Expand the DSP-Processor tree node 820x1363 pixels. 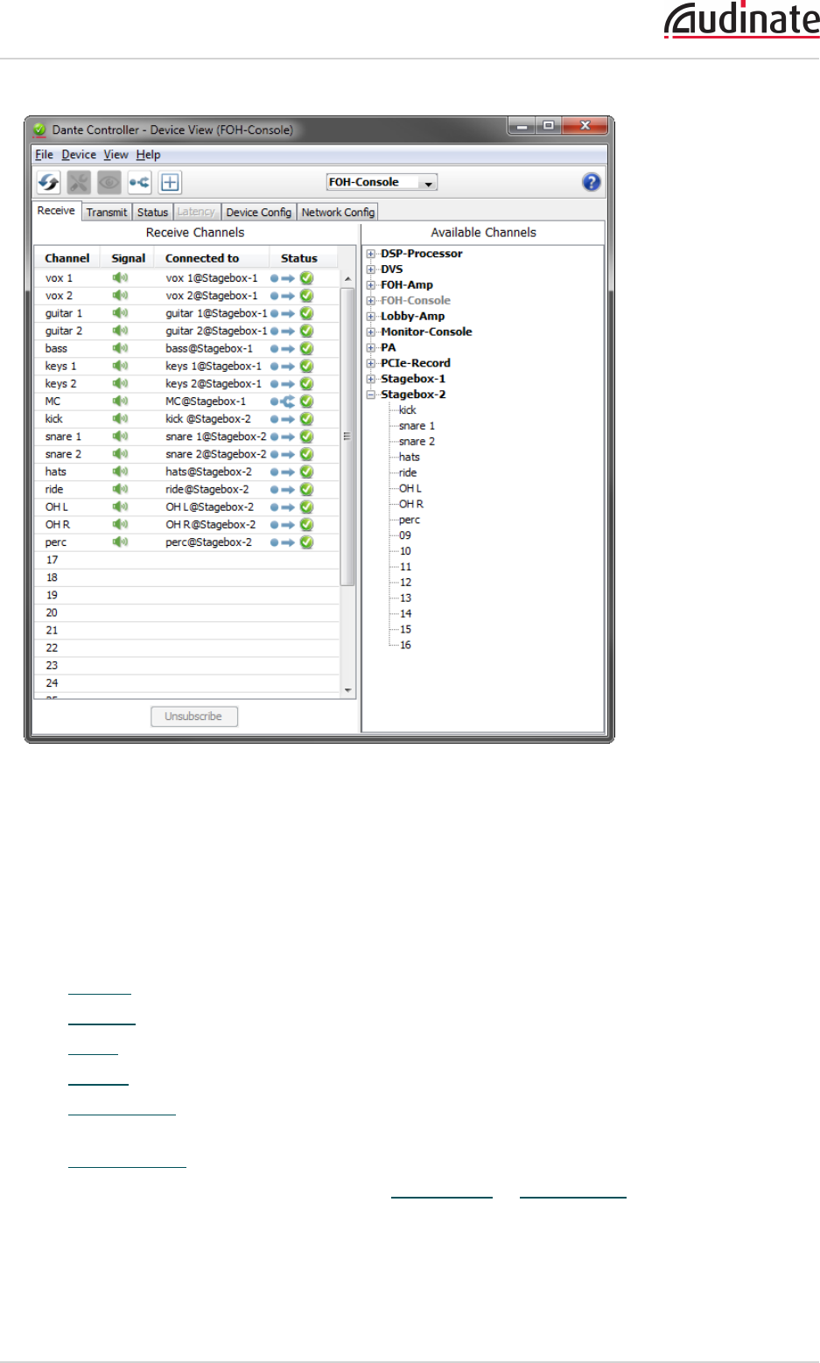[371, 254]
